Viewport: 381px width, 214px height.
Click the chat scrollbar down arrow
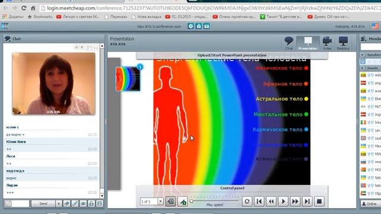[102, 196]
